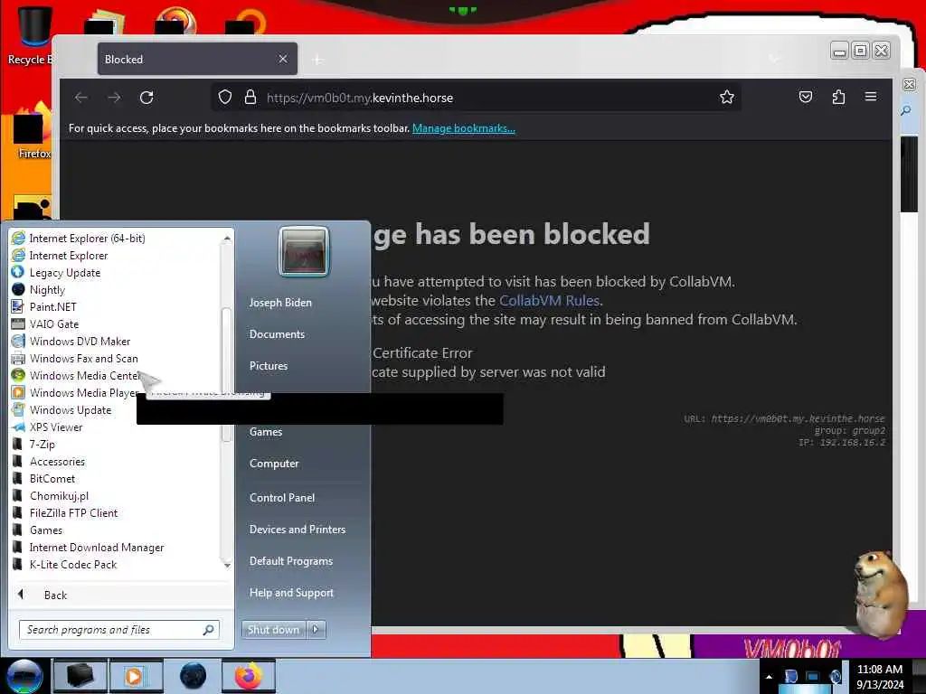
Task: Show hidden system tray icons arrow
Action: (769, 677)
